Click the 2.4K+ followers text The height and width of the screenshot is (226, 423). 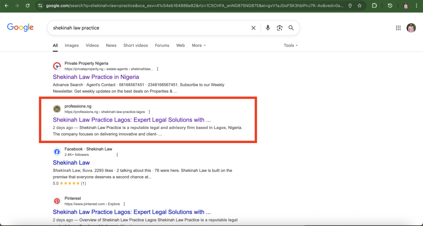pyautogui.click(x=76, y=155)
